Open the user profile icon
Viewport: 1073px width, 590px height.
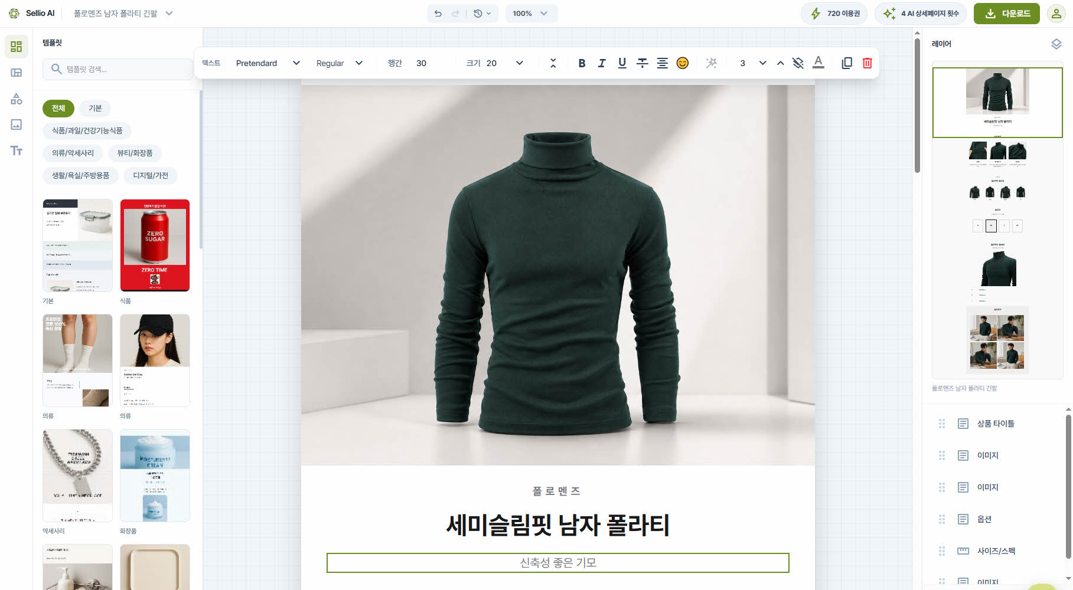pyautogui.click(x=1056, y=13)
